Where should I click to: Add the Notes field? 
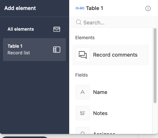111,113
